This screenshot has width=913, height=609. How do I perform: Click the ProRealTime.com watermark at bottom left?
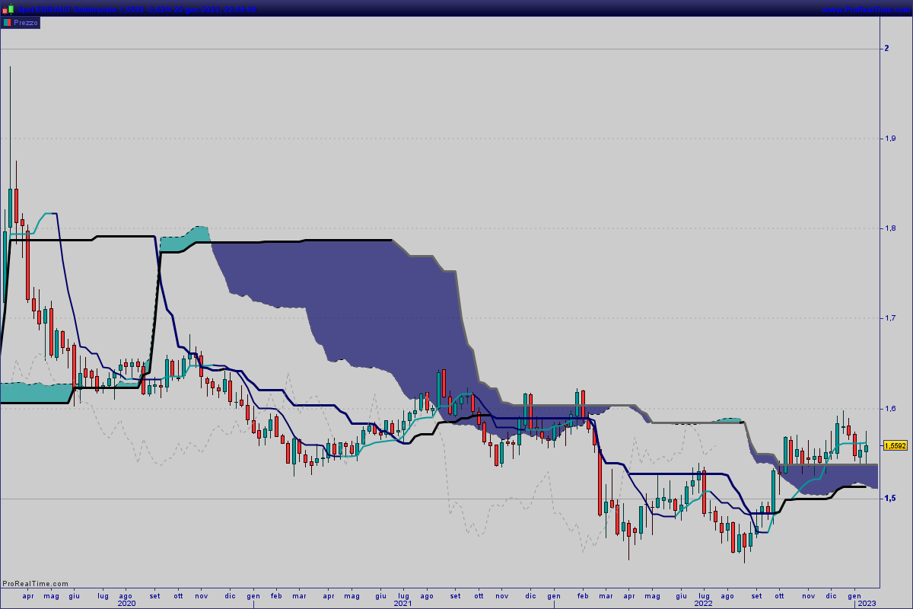[36, 584]
